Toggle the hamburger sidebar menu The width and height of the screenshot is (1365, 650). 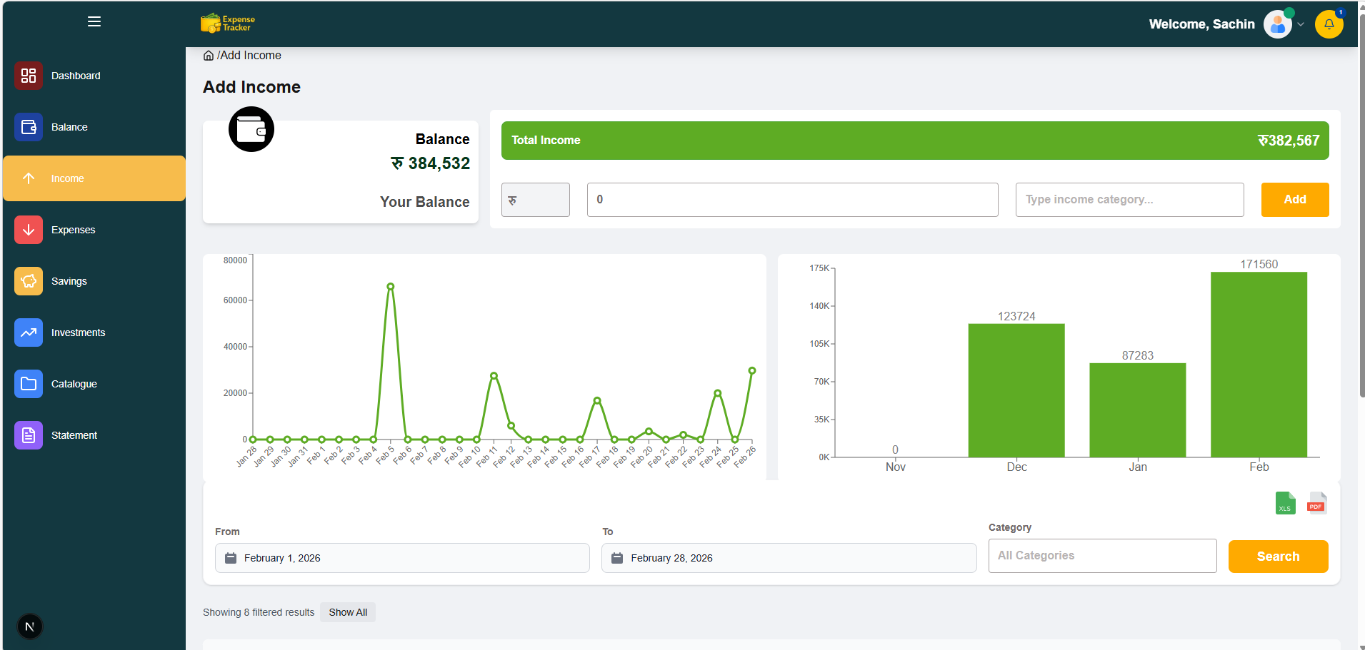click(94, 21)
